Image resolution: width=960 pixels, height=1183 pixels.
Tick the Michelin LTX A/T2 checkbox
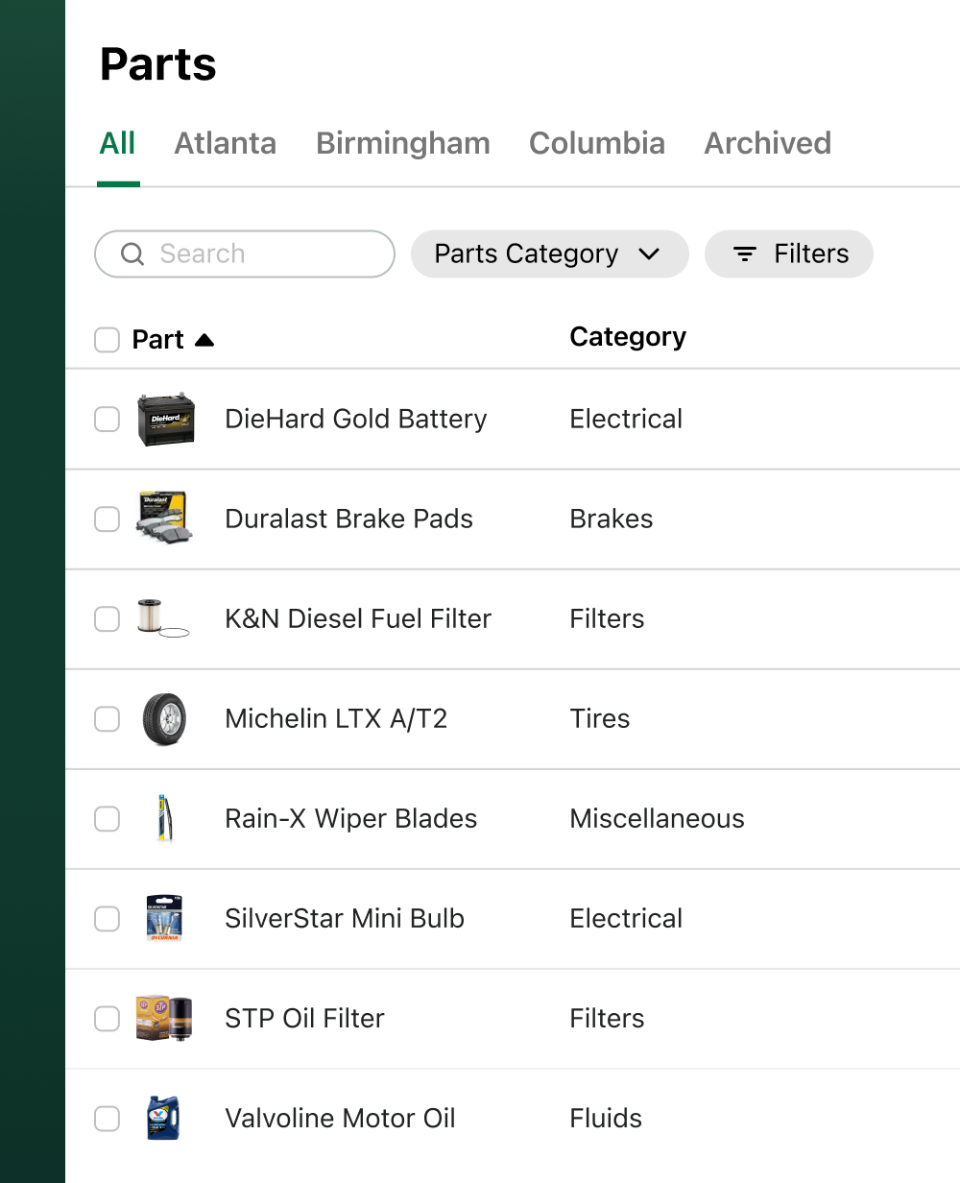pos(107,719)
